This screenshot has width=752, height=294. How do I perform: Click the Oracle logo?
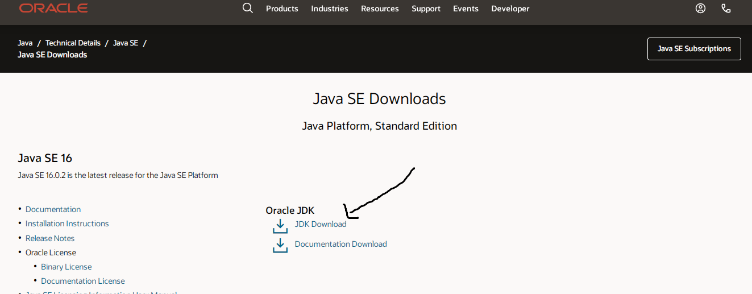point(53,8)
